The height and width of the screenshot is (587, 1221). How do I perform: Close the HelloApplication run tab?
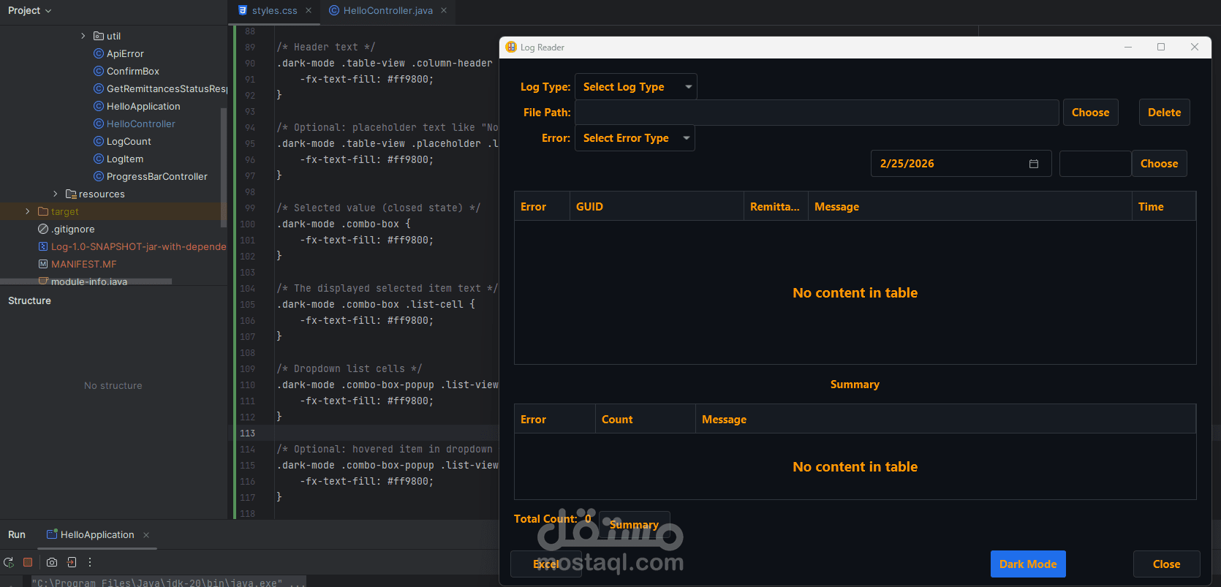click(146, 535)
